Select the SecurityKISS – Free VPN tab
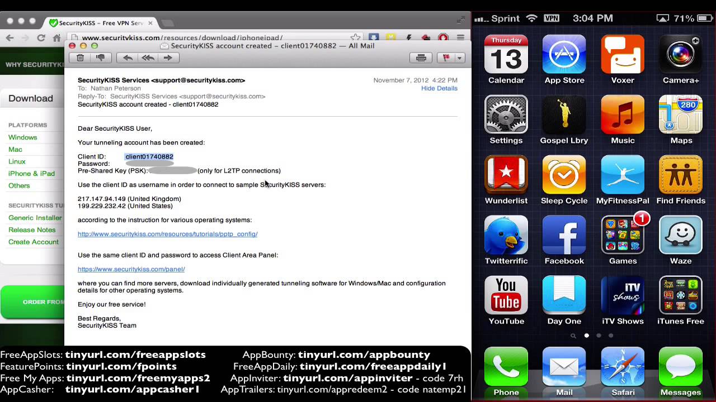716x402 pixels. (x=101, y=23)
